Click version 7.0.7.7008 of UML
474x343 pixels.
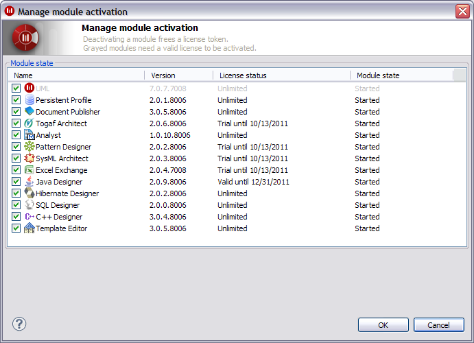[x=168, y=88]
